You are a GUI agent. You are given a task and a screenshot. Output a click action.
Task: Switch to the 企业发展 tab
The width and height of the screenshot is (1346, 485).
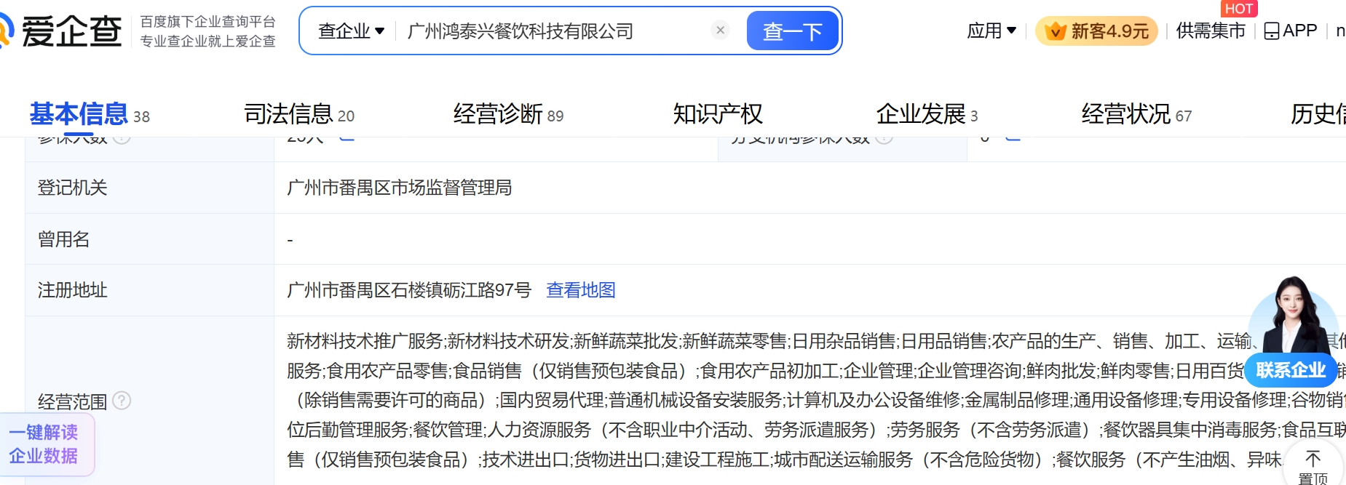927,114
